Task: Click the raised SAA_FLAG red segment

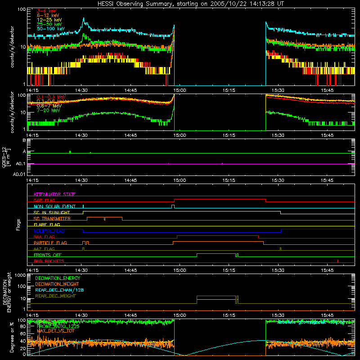Action: pyautogui.click(x=218, y=235)
